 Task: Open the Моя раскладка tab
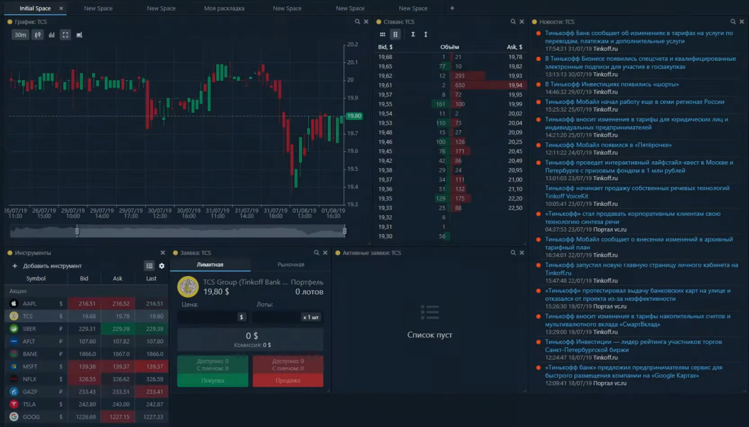click(x=224, y=8)
